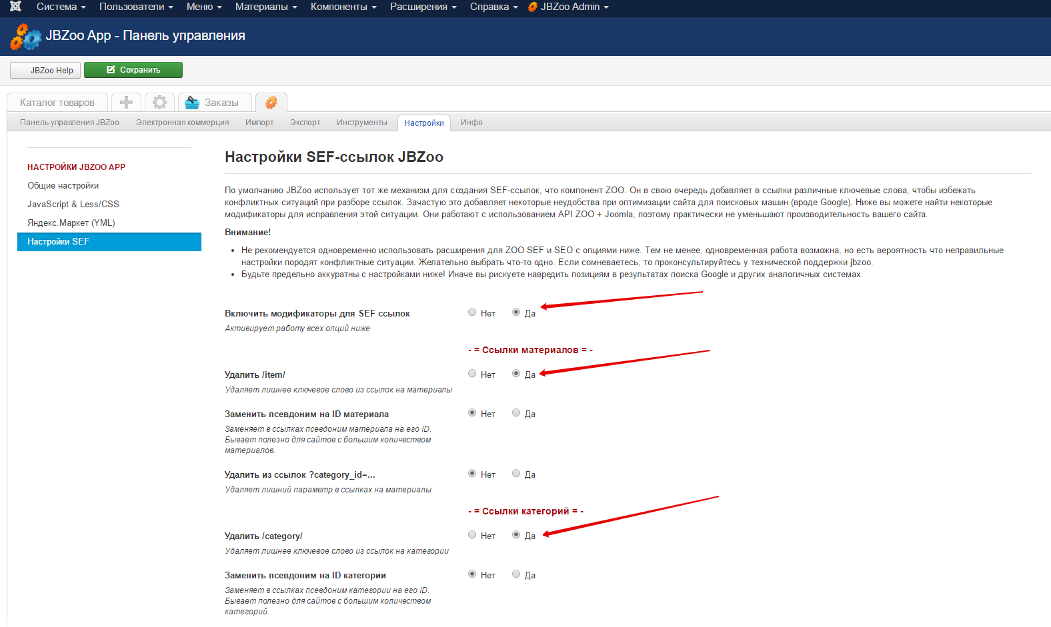Open the Расширения dropdown menu
The image size is (1051, 627).
click(x=423, y=7)
